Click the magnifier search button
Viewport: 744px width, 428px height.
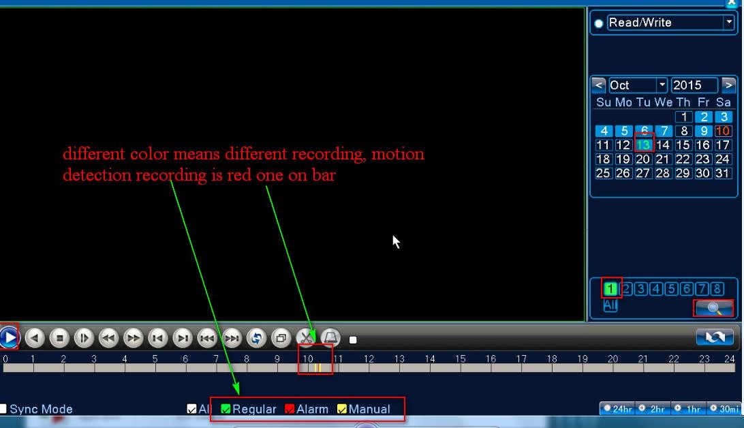(713, 309)
